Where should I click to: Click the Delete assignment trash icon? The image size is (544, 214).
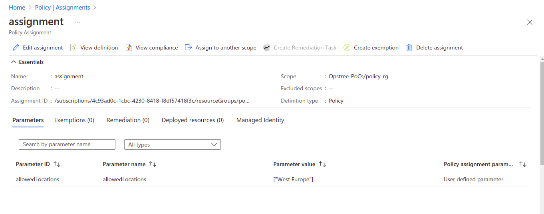pyautogui.click(x=409, y=48)
